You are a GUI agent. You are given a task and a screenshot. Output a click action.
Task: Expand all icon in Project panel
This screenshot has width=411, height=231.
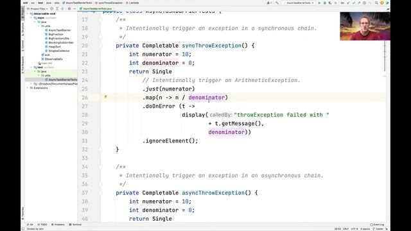[57, 8]
